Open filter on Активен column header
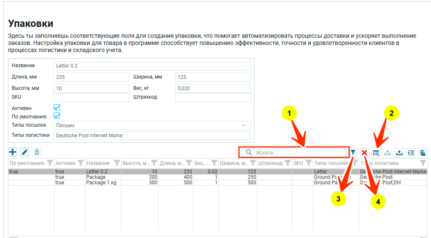431x238 pixels. pos(80,163)
